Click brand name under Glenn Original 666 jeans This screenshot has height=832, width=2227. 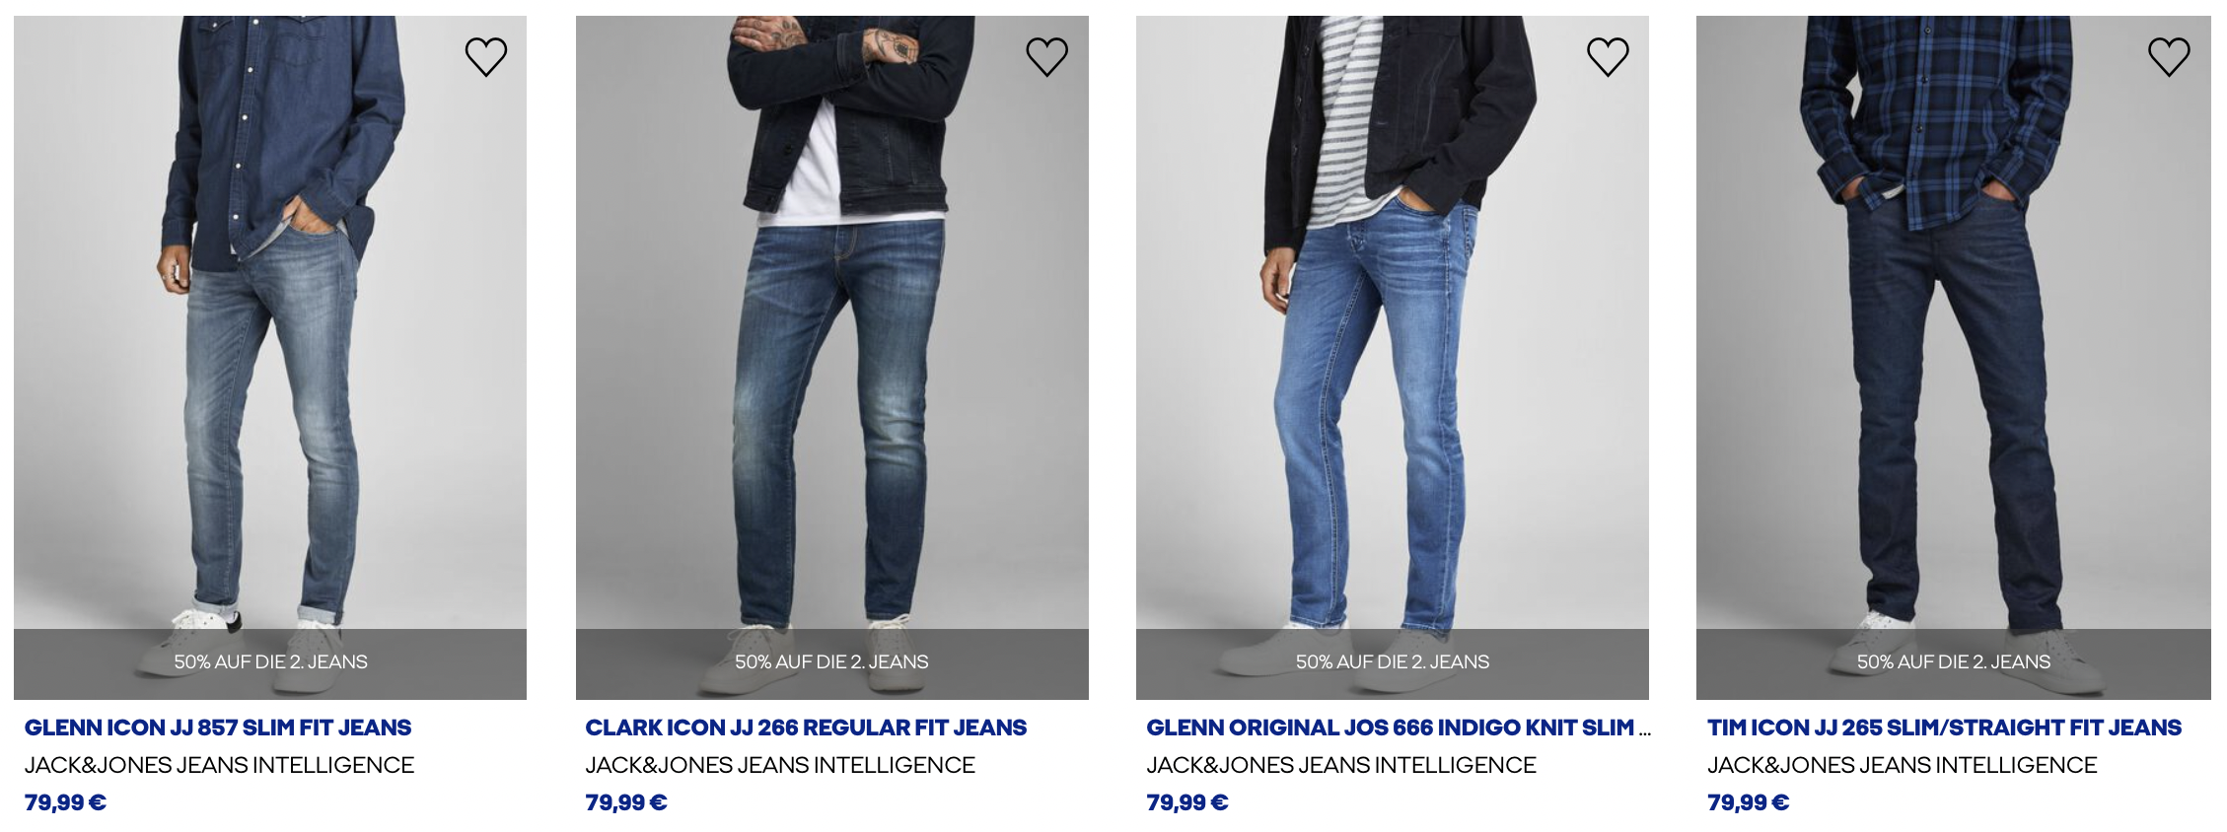point(1341,765)
